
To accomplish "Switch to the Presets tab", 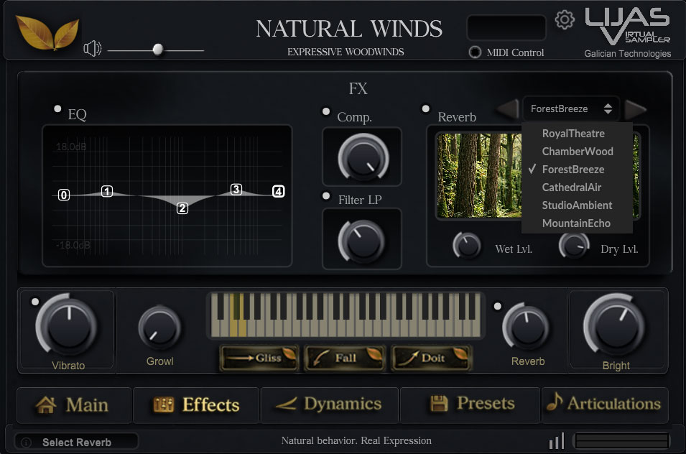I will (470, 405).
